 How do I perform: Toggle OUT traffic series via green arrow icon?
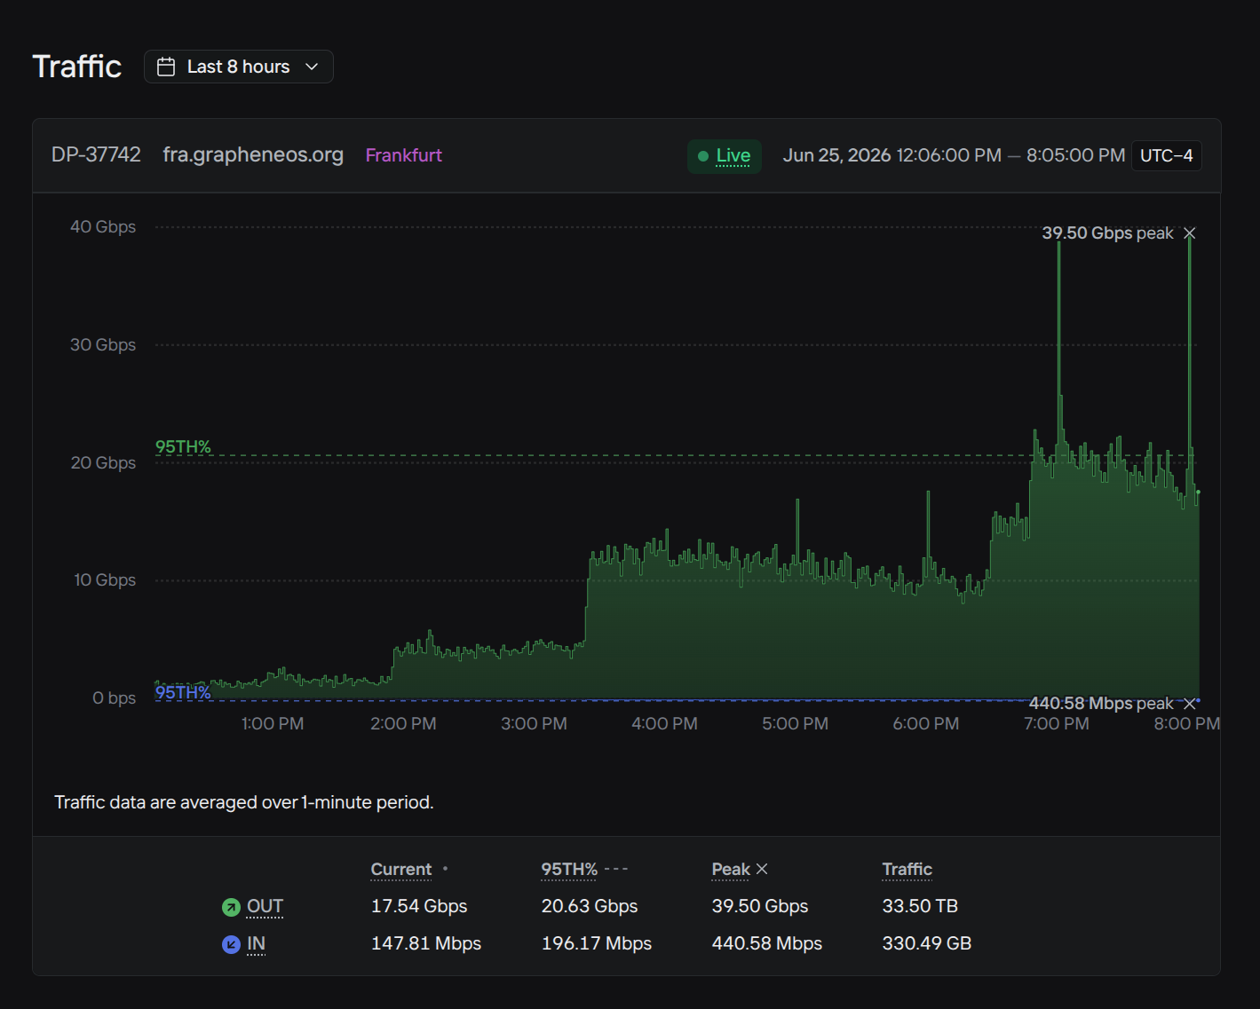coord(231,907)
